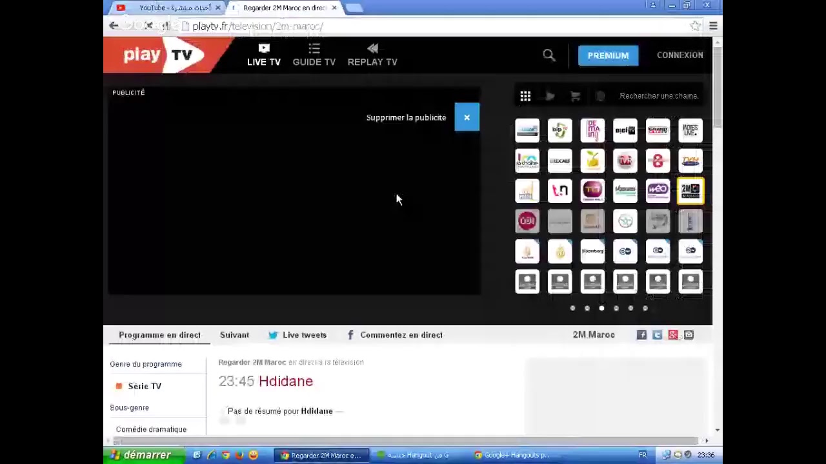Share 2M Maroc on Google+ icon
The image size is (826, 464).
click(x=673, y=335)
